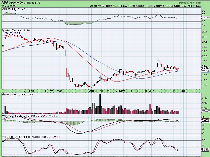The width and height of the screenshot is (210, 157).
Task: Click the MACD histogram value '-0.212'
Action: [x=52, y=116]
